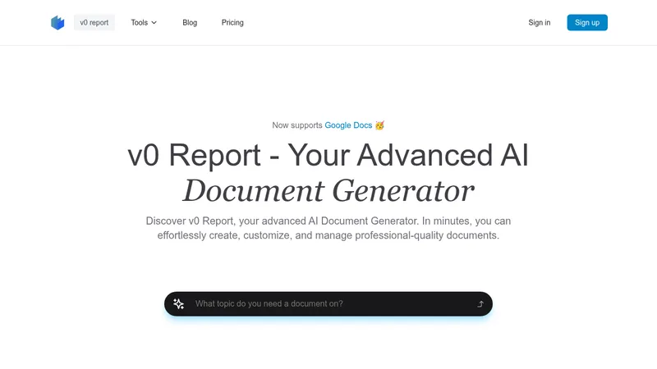Screen dimensions: 657x369
Task: Click the blue v0 Report logo icon
Action: [x=57, y=23]
